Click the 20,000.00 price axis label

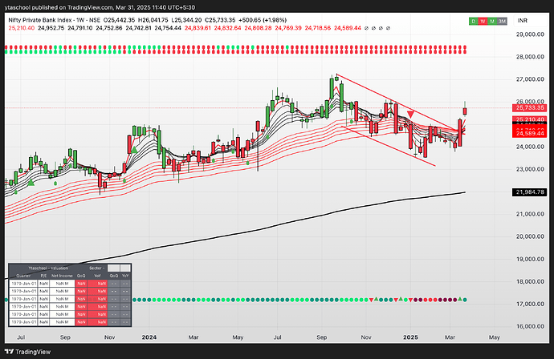pos(530,236)
